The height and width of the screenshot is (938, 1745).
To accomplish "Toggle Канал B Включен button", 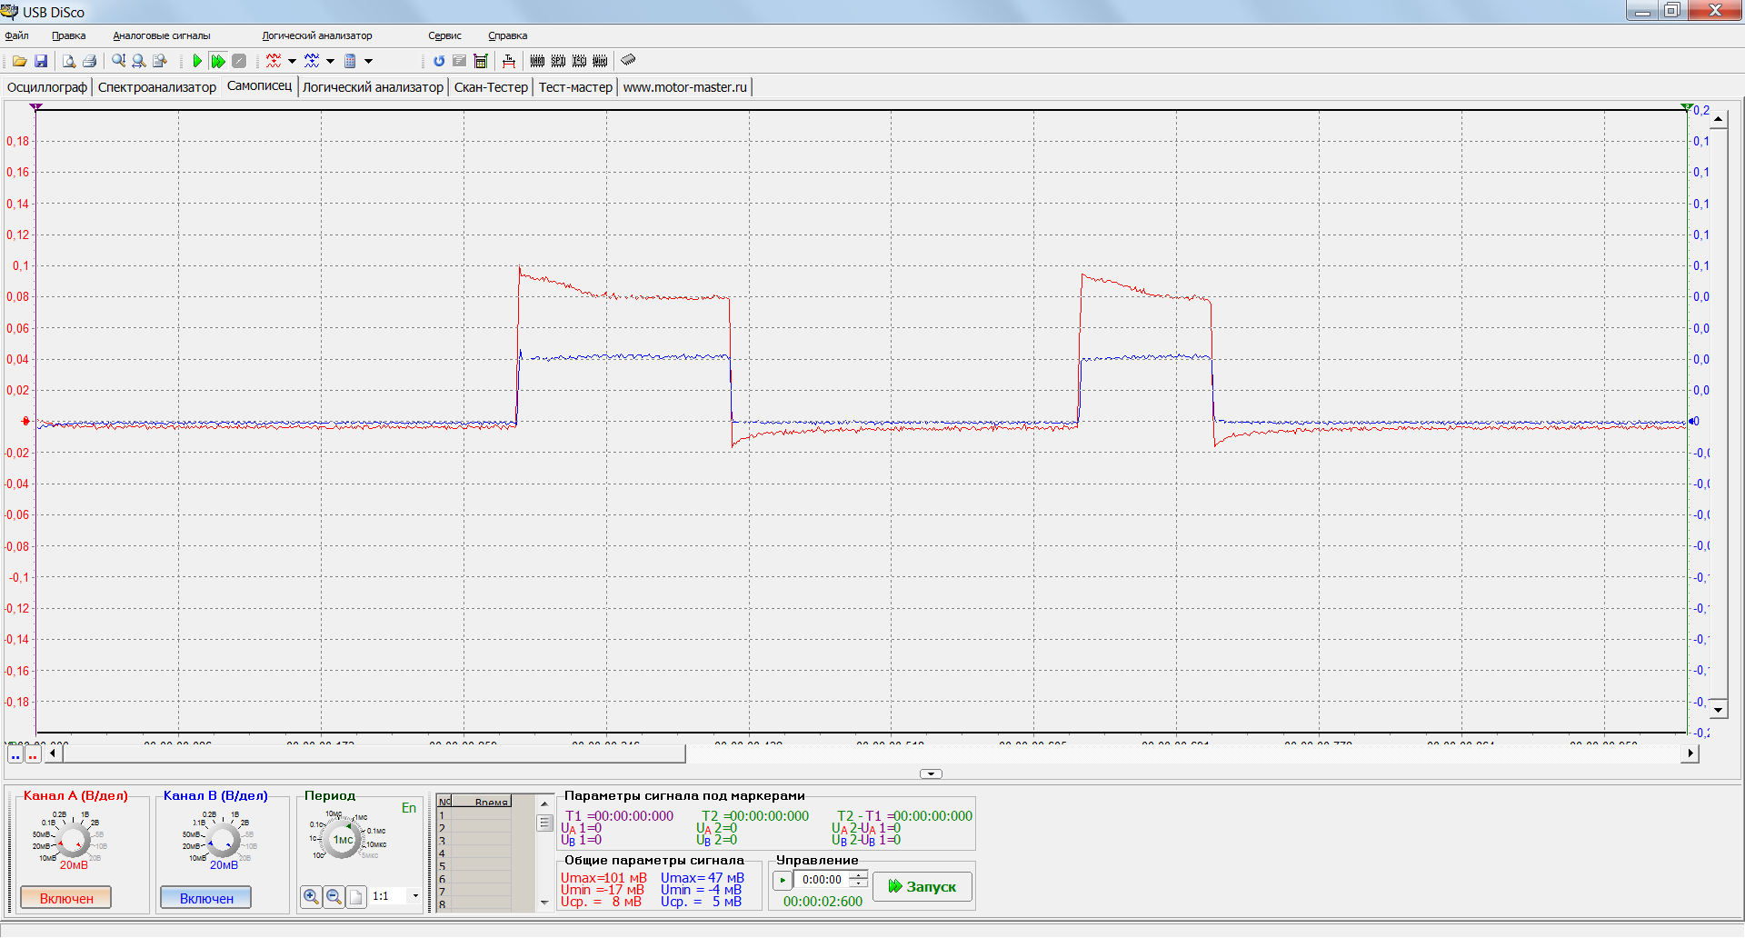I will click(x=206, y=898).
